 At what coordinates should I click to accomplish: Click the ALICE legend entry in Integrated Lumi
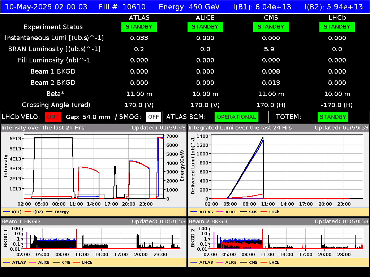coord(227,212)
